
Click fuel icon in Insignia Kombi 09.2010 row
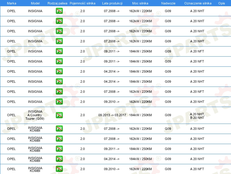pyautogui.click(x=59, y=169)
